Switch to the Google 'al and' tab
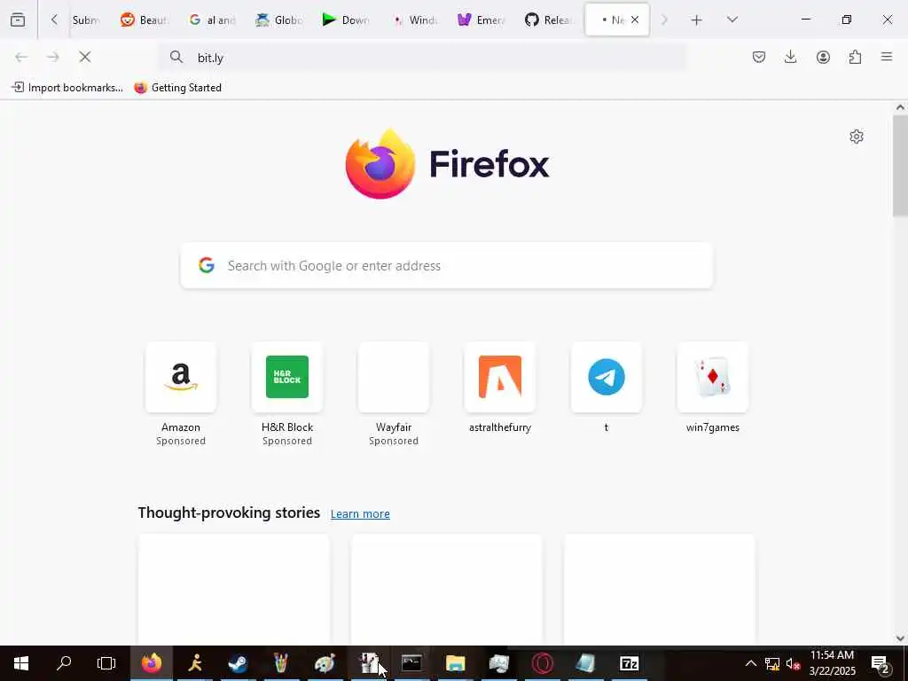The width and height of the screenshot is (908, 681). point(212,20)
